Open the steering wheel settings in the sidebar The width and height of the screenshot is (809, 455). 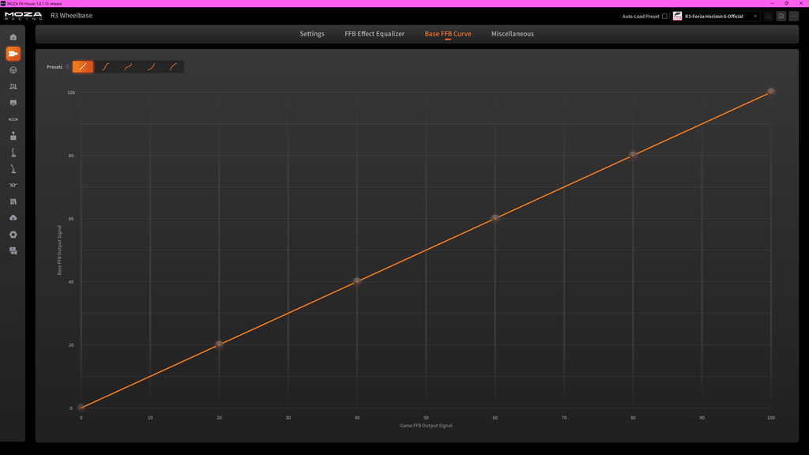coord(13,70)
